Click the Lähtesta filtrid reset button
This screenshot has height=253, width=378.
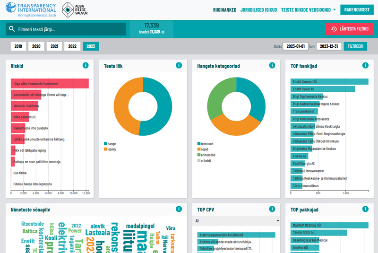pyautogui.click(x=350, y=29)
